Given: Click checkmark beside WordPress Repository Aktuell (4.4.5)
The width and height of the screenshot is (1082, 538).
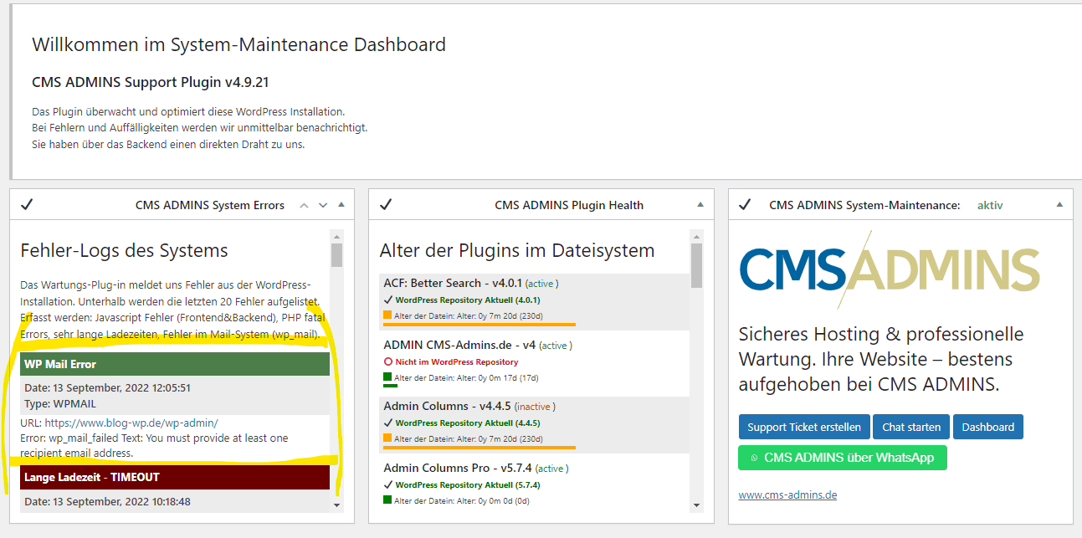Looking at the screenshot, I should coord(388,423).
